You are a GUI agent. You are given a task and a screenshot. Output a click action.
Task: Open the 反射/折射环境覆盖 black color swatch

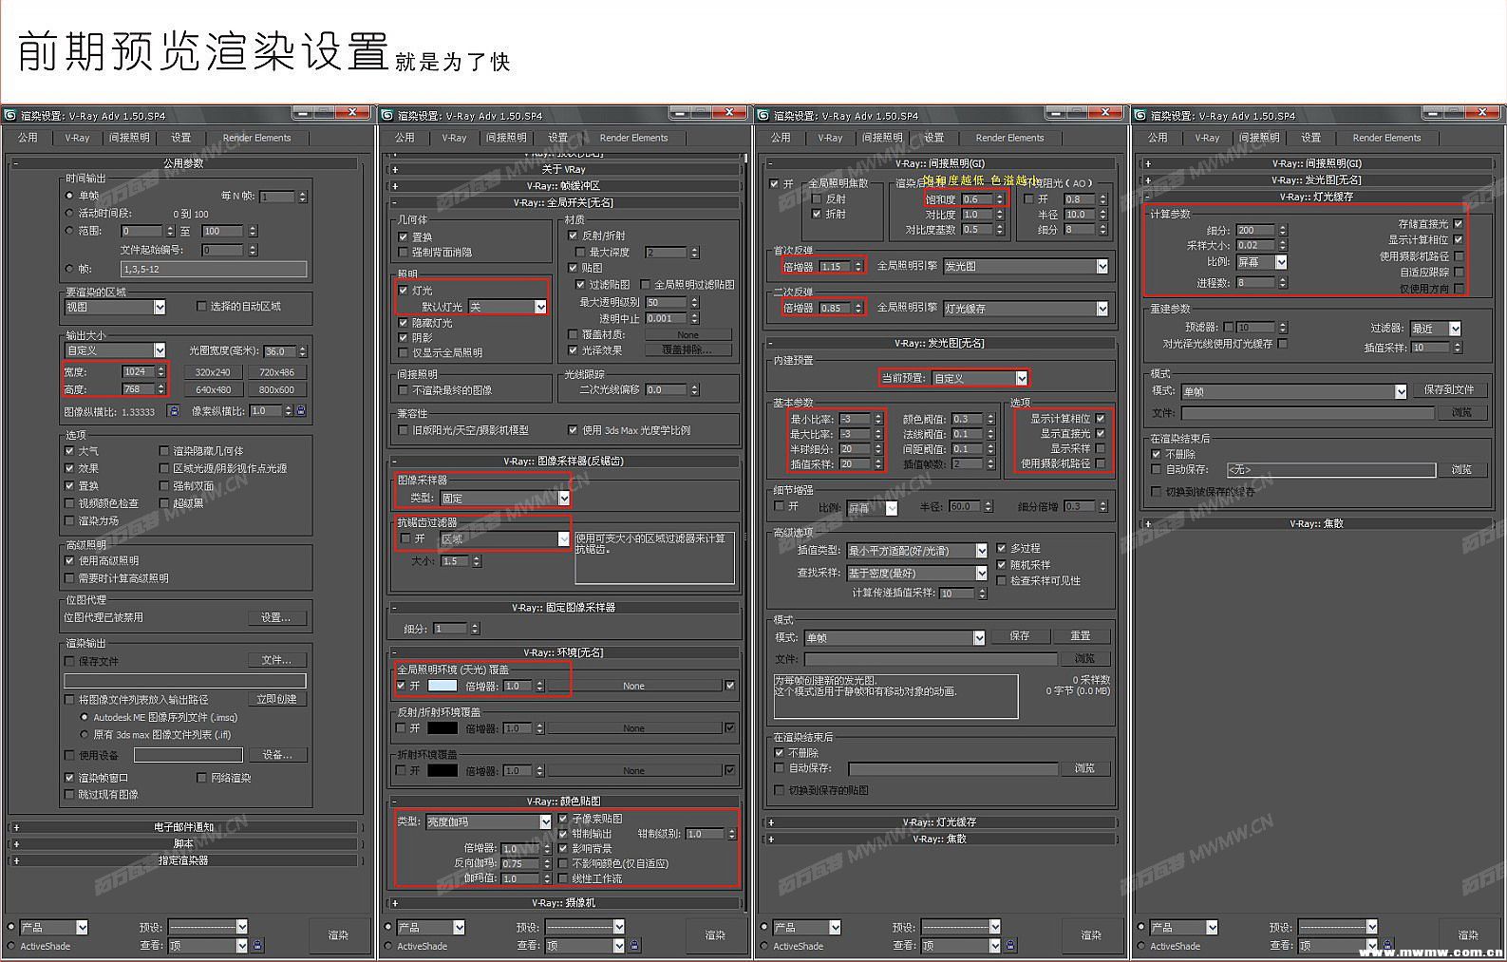[443, 728]
